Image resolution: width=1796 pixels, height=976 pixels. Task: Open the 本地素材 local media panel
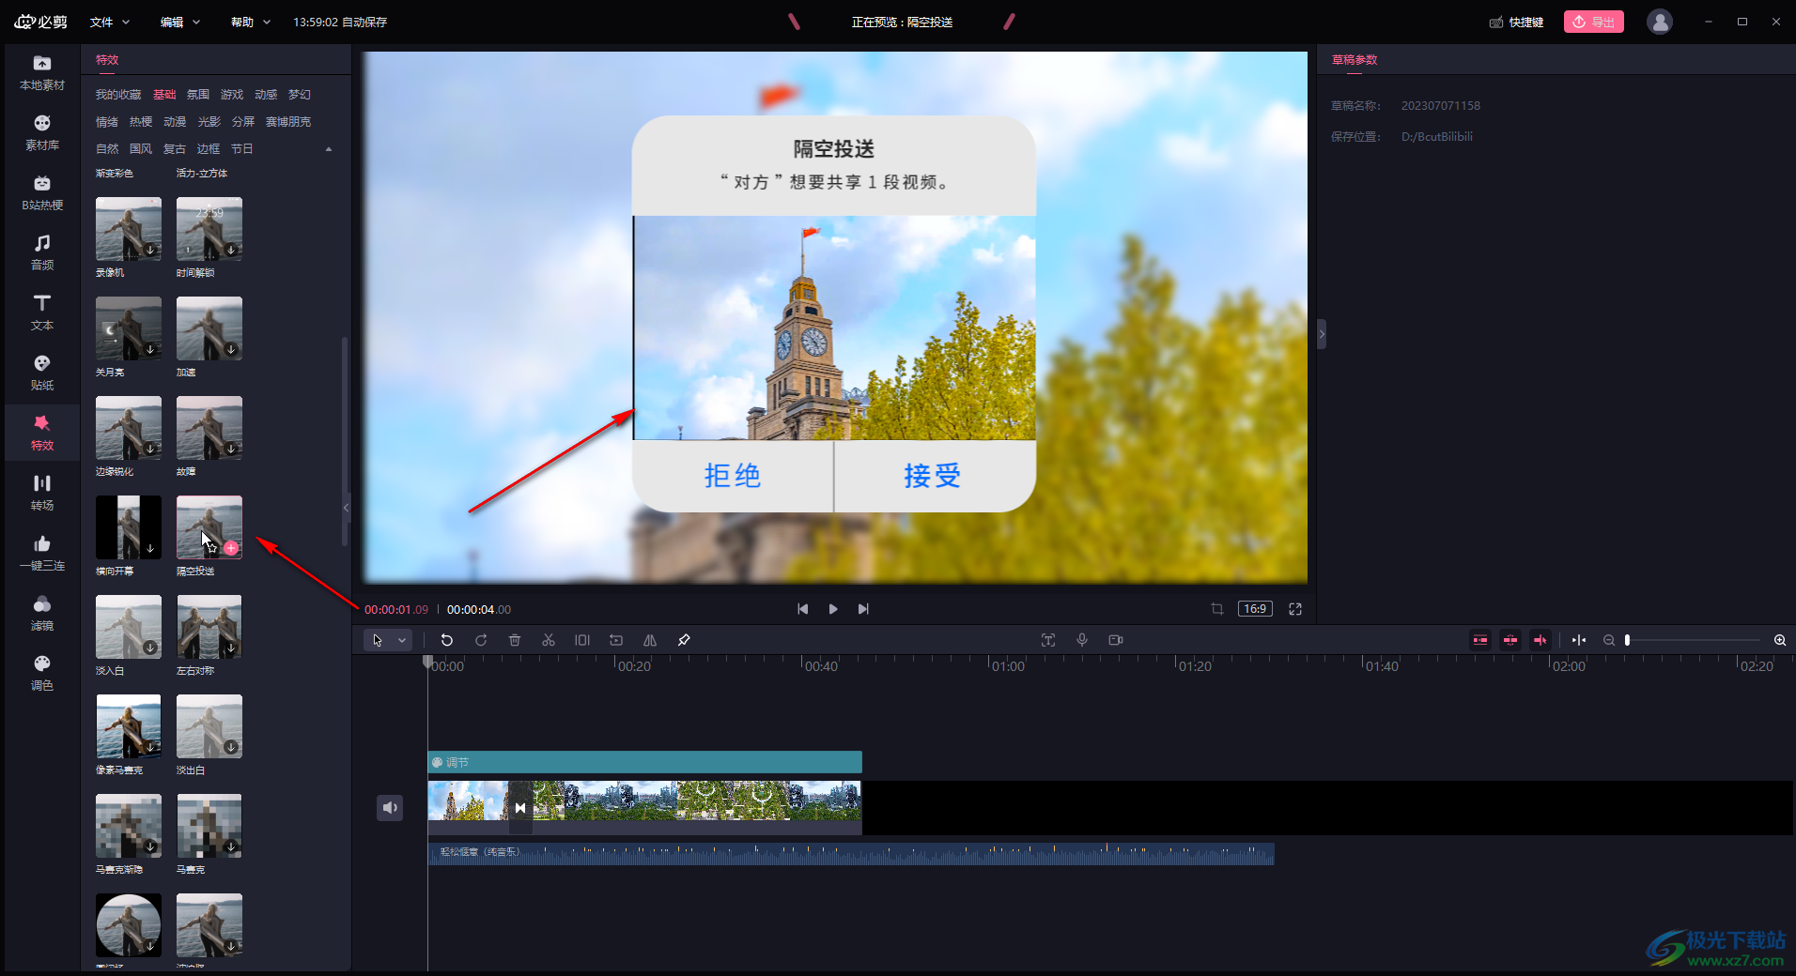(42, 73)
